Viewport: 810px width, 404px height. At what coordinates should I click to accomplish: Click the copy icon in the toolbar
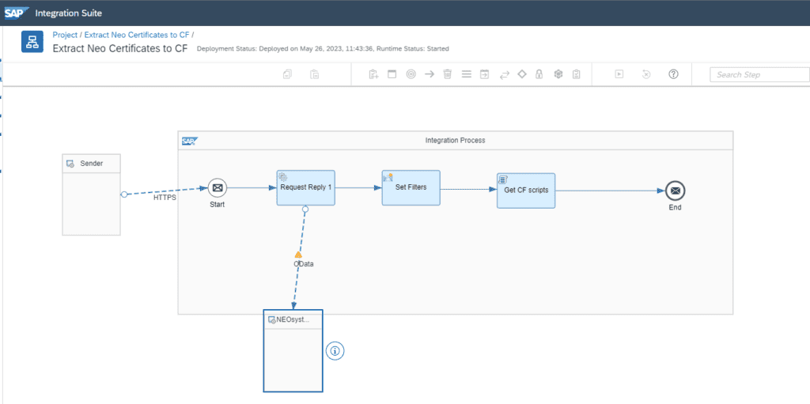coord(288,74)
